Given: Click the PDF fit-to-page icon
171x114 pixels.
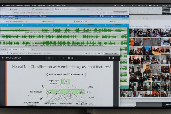Looking at the screenshot, I should pos(69,58).
